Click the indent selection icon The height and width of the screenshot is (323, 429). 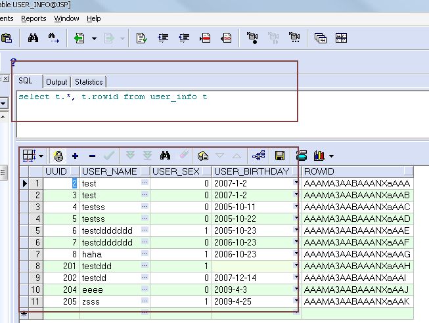click(x=163, y=37)
